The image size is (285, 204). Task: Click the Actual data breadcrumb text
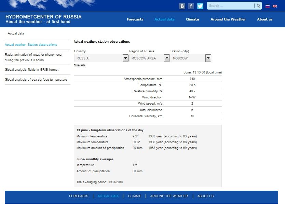click(16, 33)
